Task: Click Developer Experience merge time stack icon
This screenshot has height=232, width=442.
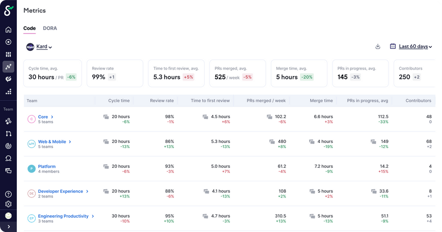Action: click(x=312, y=191)
